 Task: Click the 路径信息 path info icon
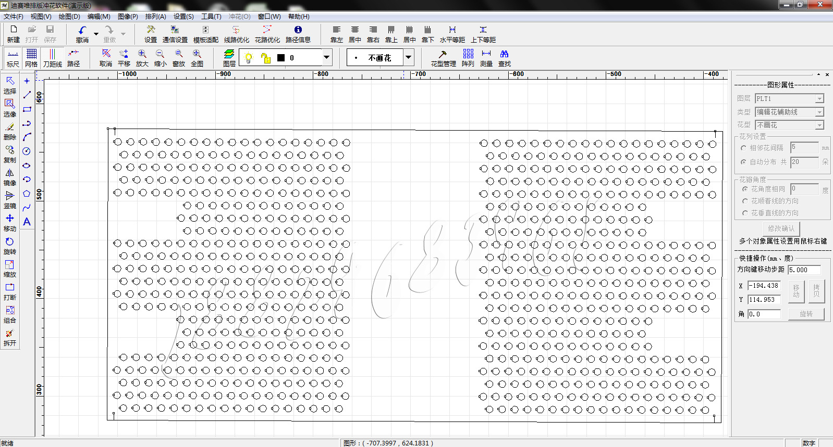click(298, 34)
